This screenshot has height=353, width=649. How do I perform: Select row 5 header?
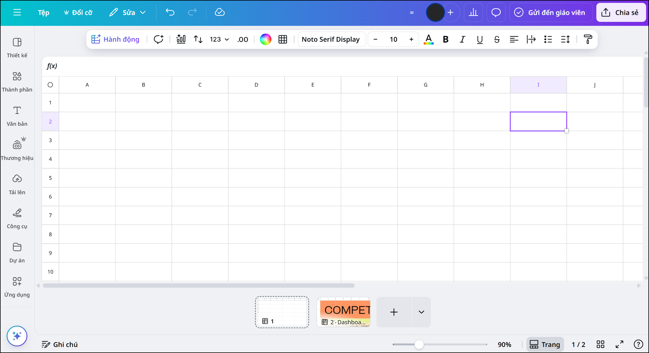coord(50,178)
